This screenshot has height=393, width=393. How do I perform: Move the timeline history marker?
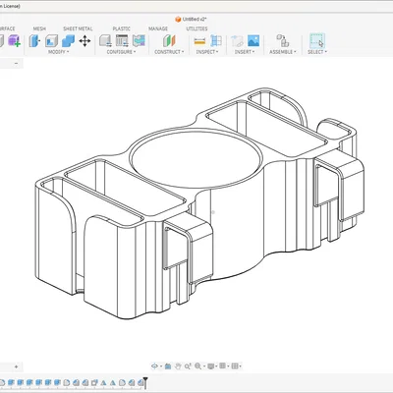tap(145, 382)
